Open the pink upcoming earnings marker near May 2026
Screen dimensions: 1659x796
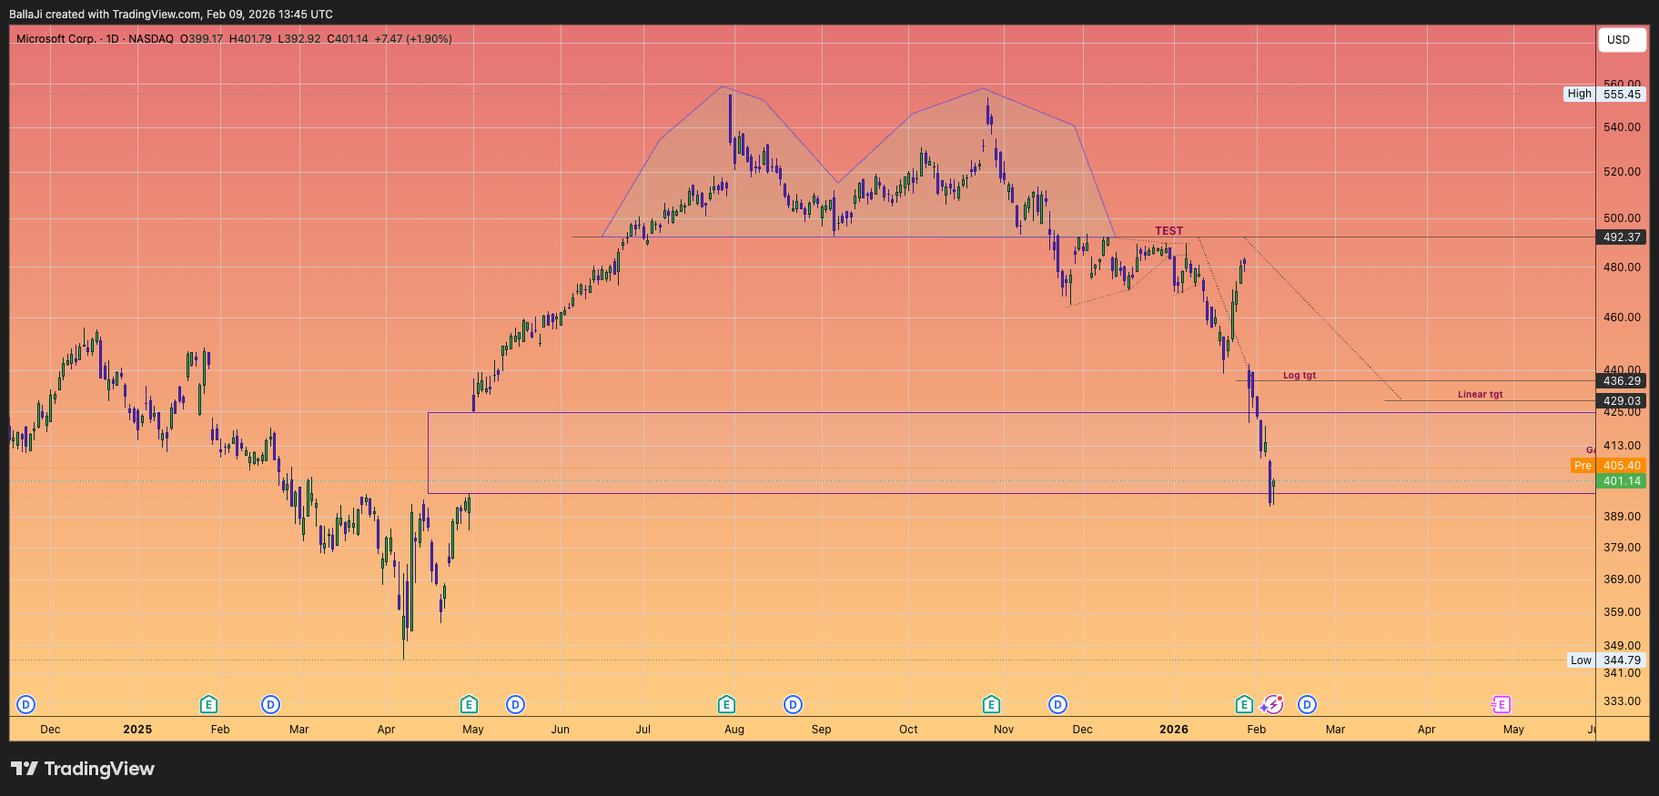tap(1501, 704)
